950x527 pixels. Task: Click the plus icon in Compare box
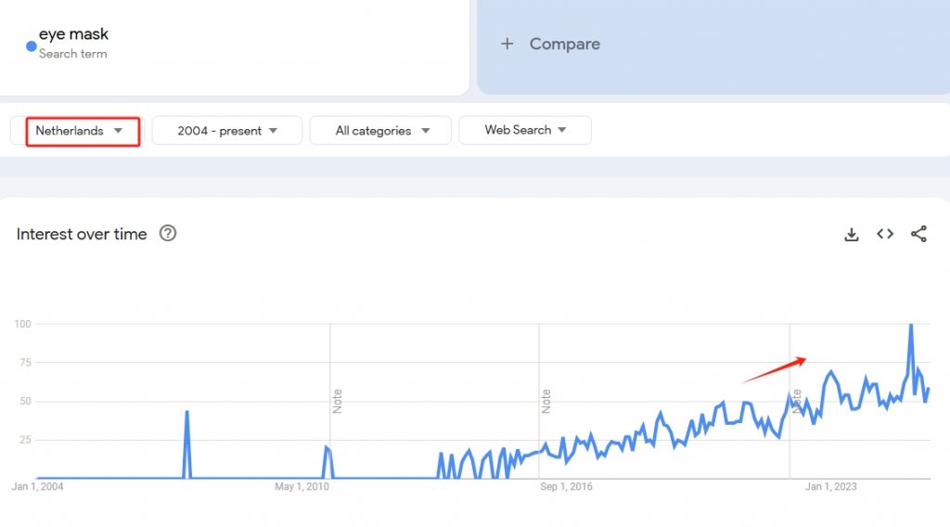click(x=507, y=44)
